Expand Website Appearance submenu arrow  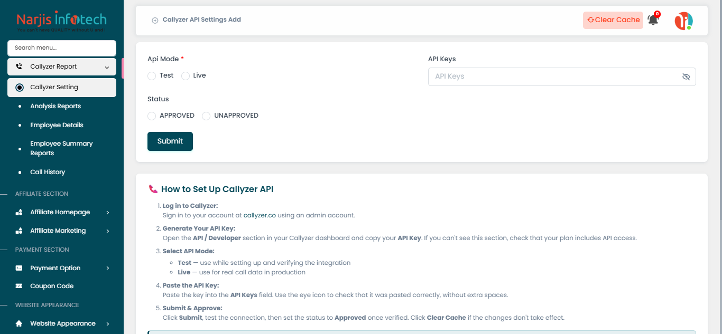pos(108,323)
